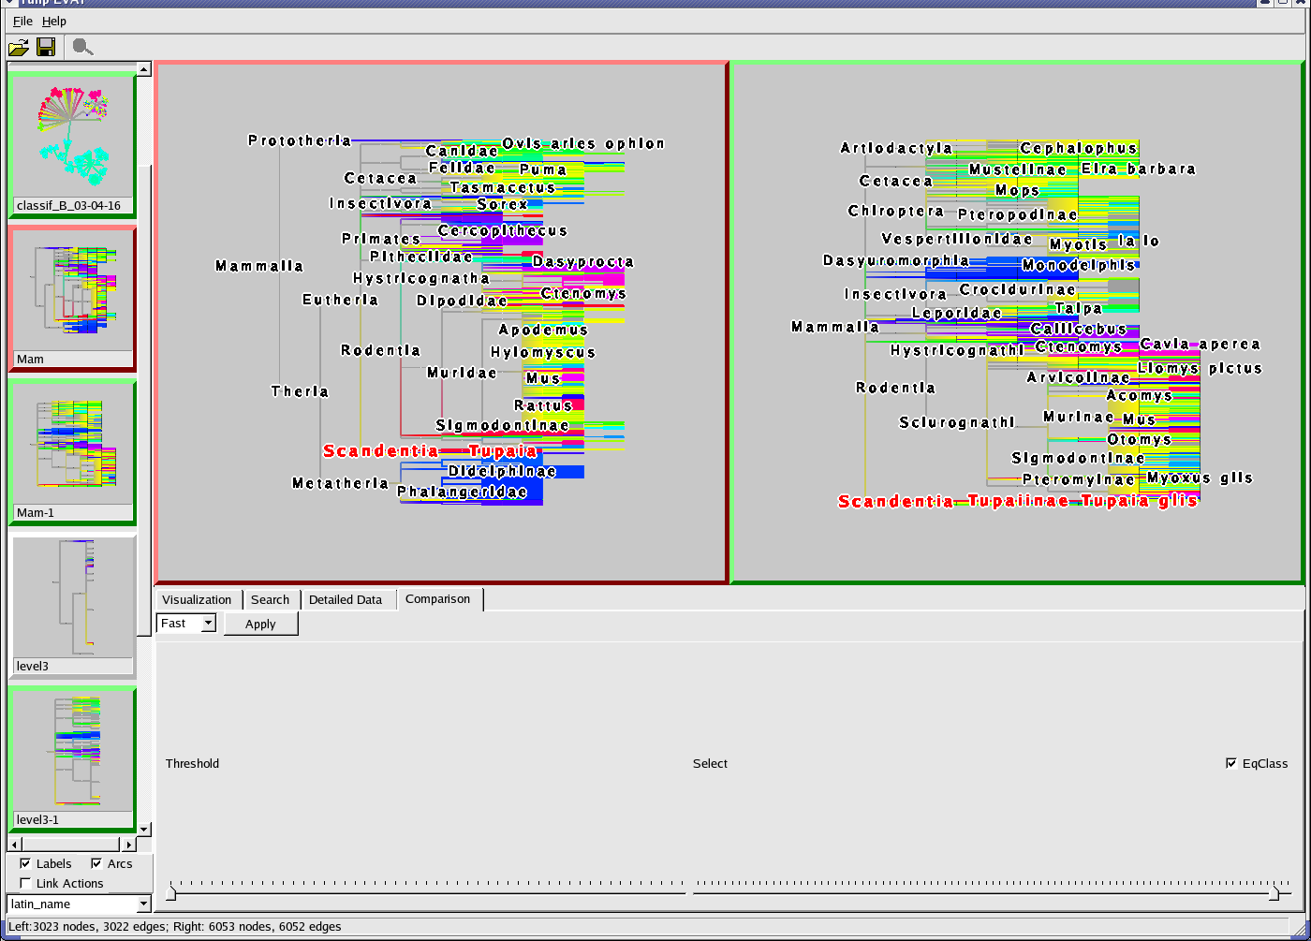Open the File menu

point(22,21)
